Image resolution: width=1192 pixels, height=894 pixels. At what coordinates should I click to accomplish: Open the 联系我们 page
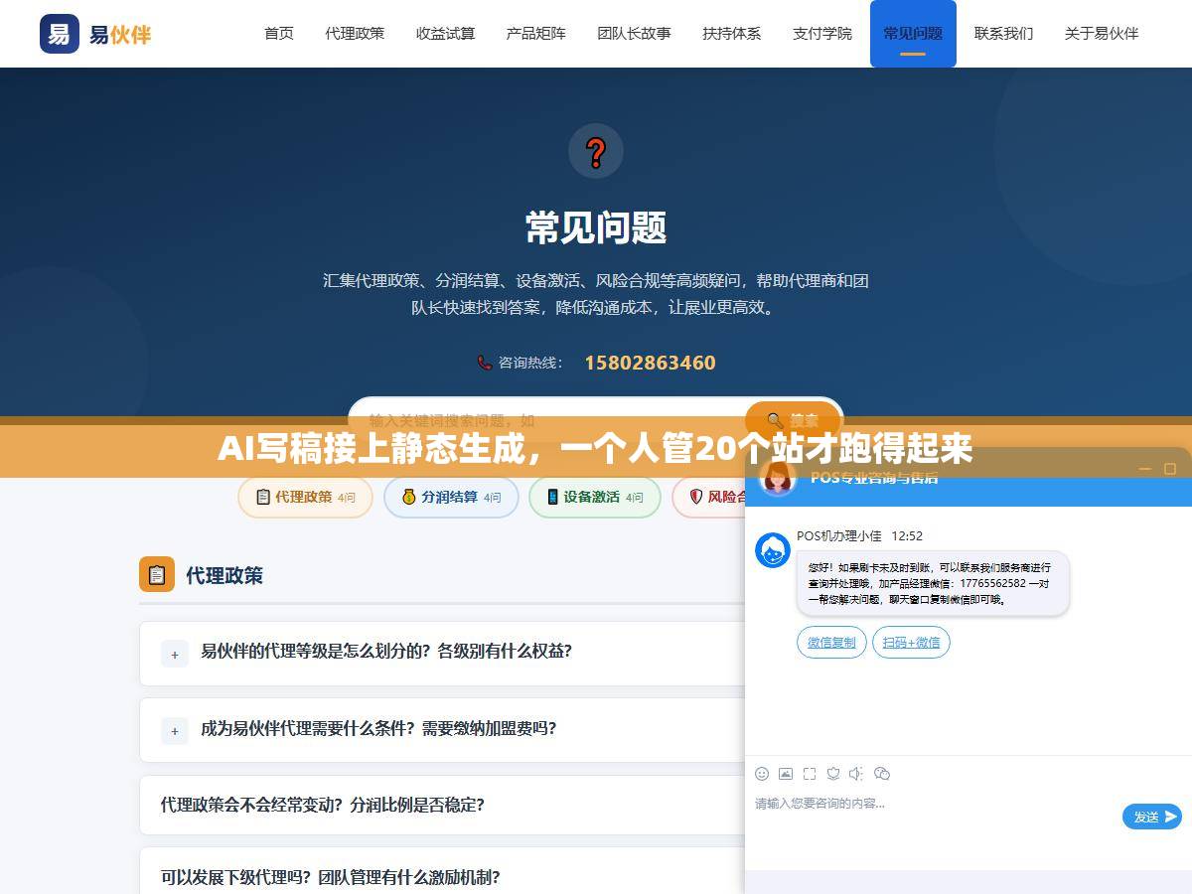pyautogui.click(x=1003, y=34)
